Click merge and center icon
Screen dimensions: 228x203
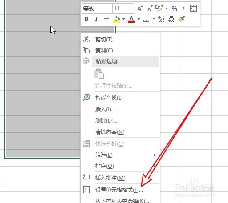point(193,8)
